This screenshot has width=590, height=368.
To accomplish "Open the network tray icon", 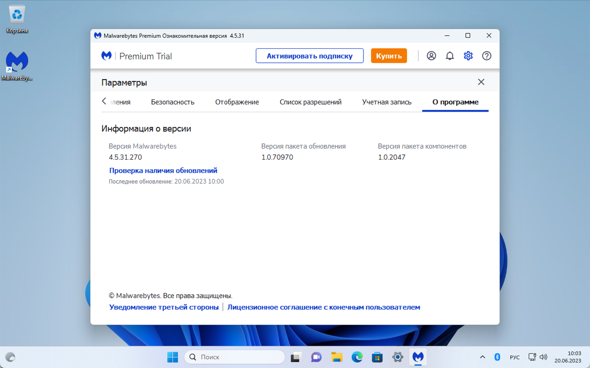I will coord(532,357).
